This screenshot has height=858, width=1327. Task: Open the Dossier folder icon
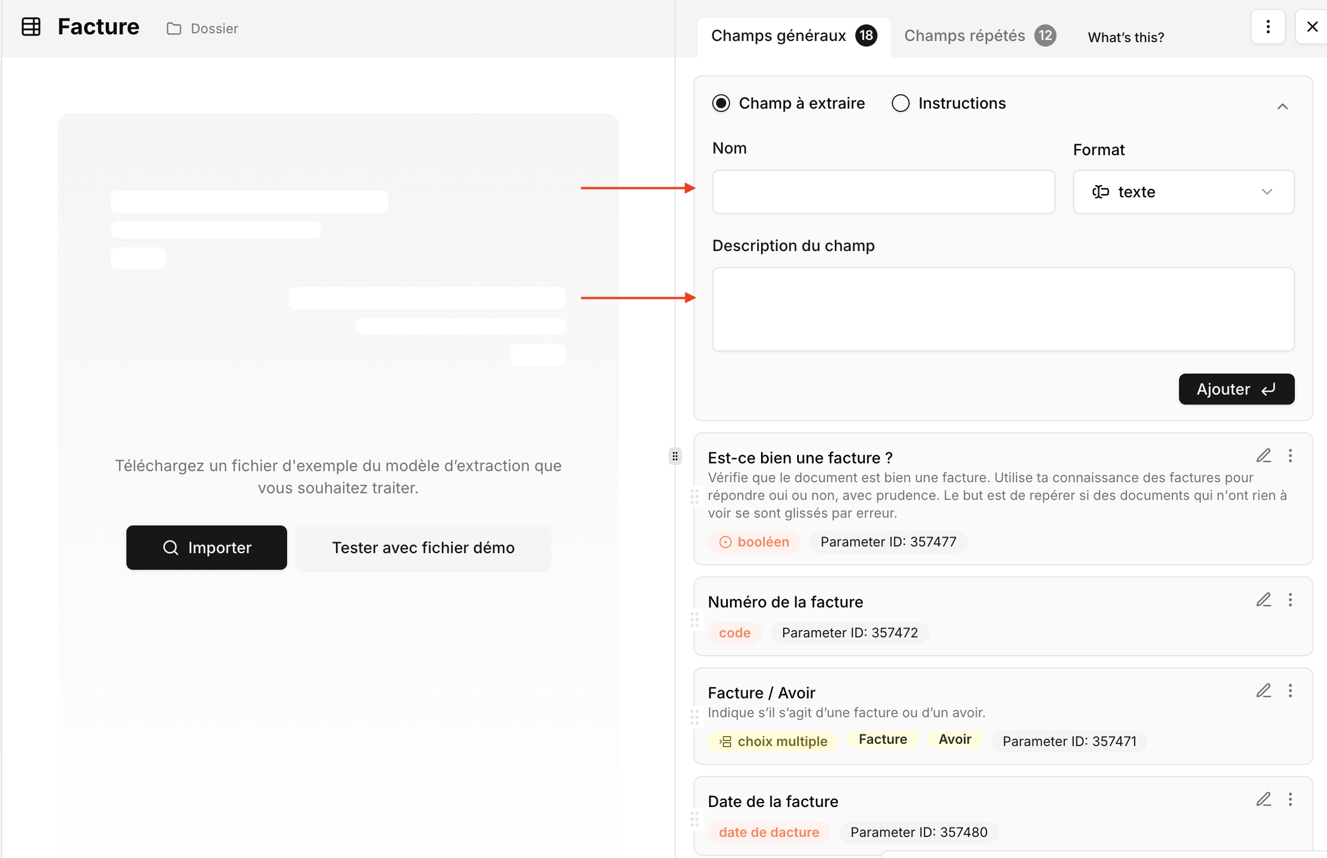(174, 28)
